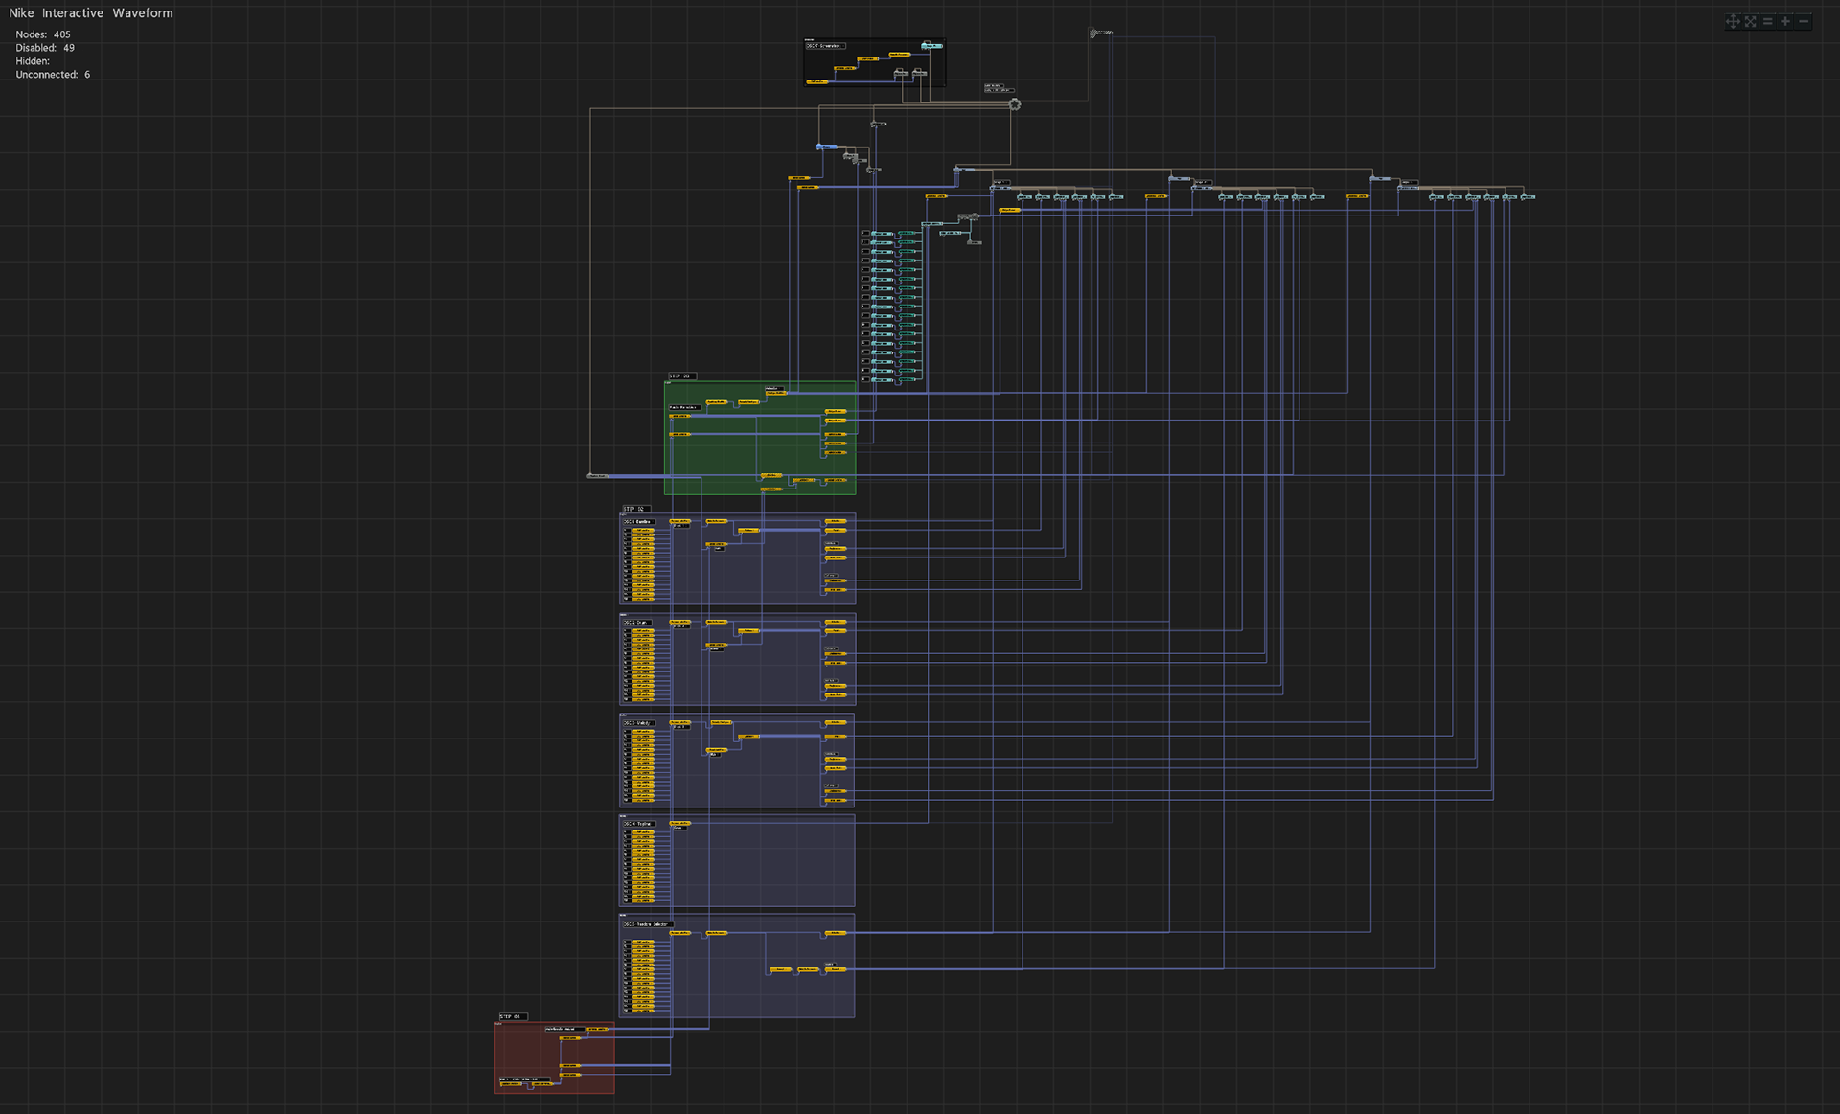Zoom in with the plus icon

(x=1785, y=21)
